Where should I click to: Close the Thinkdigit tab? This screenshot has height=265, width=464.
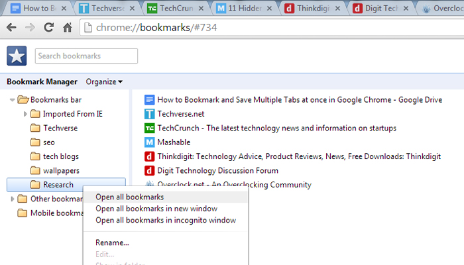pyautogui.click(x=337, y=9)
